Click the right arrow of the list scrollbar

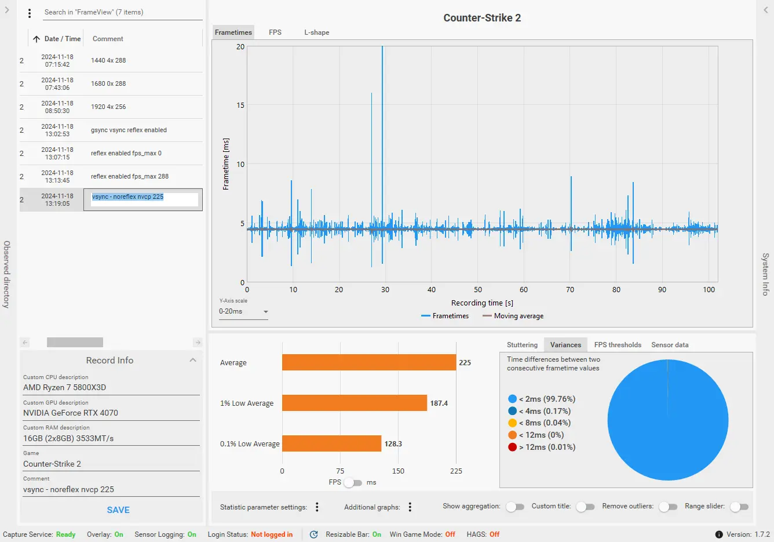tap(198, 343)
